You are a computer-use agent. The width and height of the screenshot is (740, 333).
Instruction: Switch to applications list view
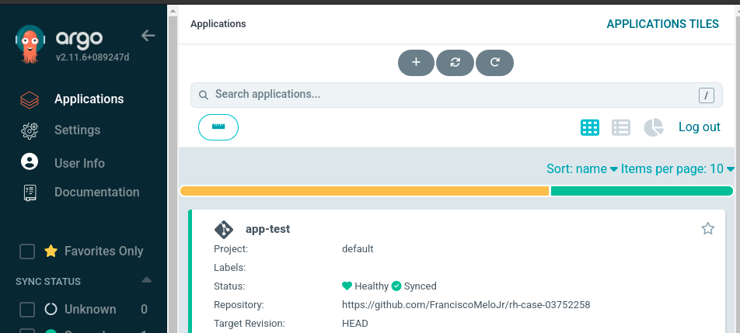click(x=621, y=127)
